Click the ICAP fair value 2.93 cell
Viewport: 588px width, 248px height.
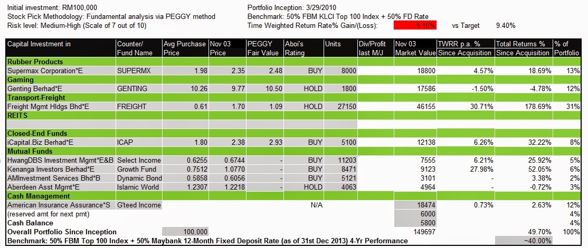click(x=265, y=143)
